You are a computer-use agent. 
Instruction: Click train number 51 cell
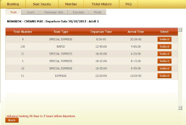pos(23,76)
